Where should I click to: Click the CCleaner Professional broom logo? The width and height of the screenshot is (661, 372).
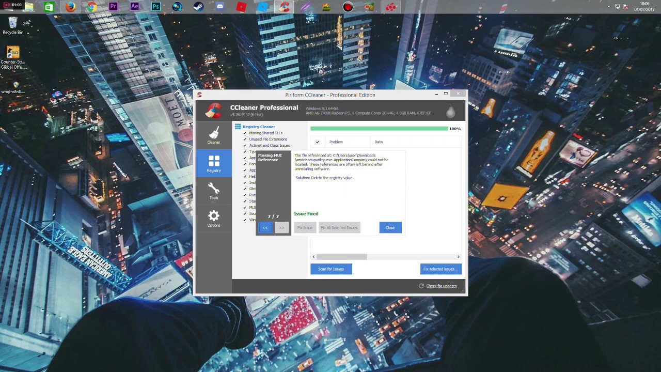click(x=214, y=111)
